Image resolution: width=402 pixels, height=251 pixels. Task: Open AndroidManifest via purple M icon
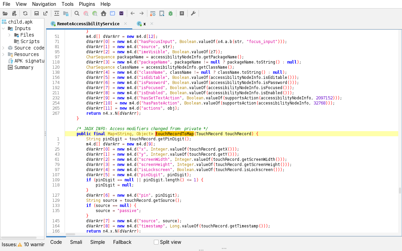click(122, 14)
